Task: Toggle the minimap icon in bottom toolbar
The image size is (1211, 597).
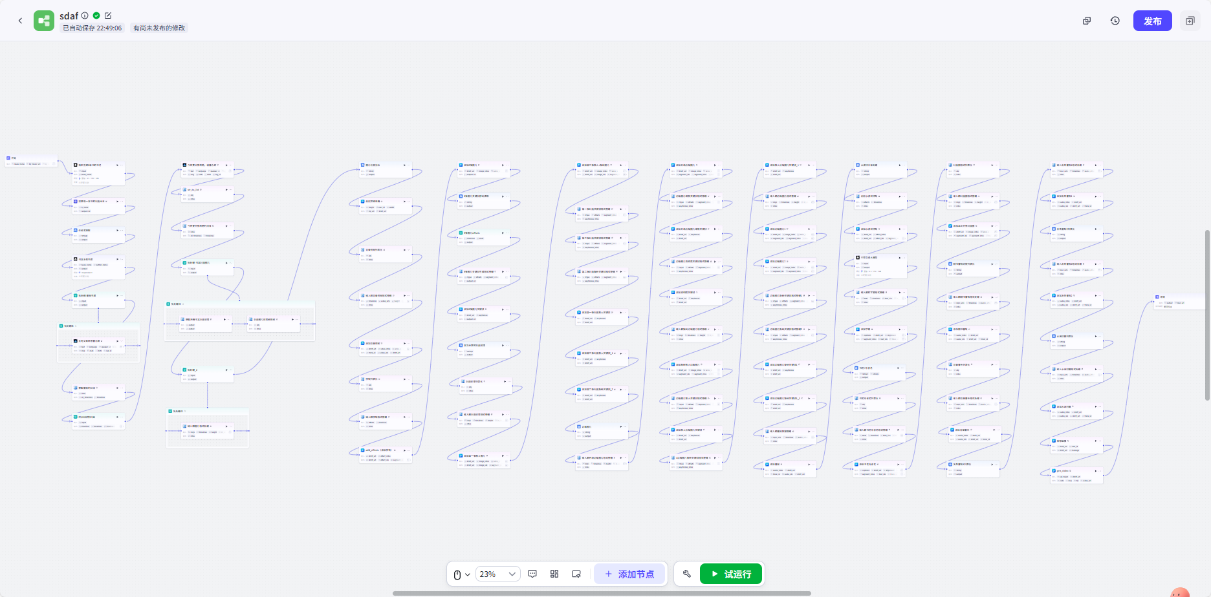Action: pyautogui.click(x=576, y=574)
